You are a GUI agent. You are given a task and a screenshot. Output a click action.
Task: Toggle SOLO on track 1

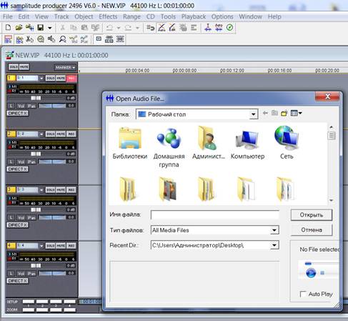tap(50, 78)
